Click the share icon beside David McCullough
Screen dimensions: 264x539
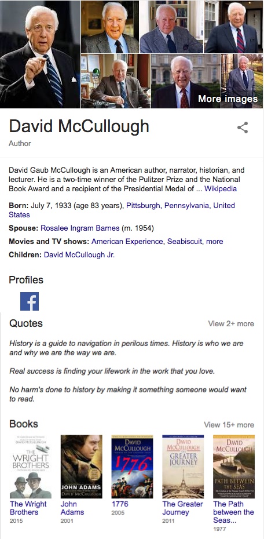point(243,128)
